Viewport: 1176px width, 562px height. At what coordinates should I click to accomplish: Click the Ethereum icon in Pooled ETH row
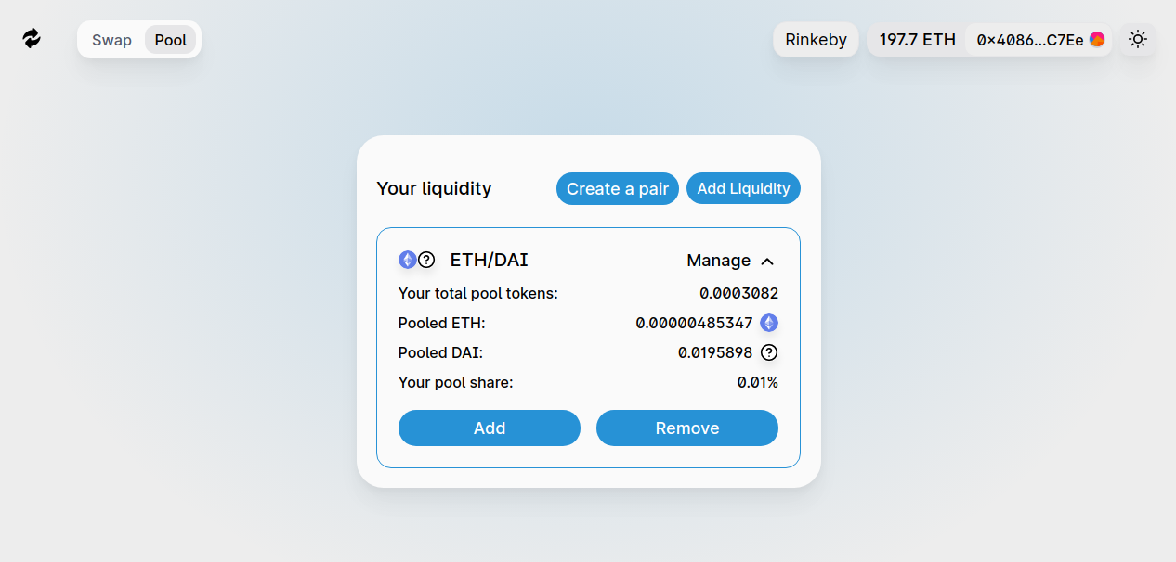click(x=769, y=323)
